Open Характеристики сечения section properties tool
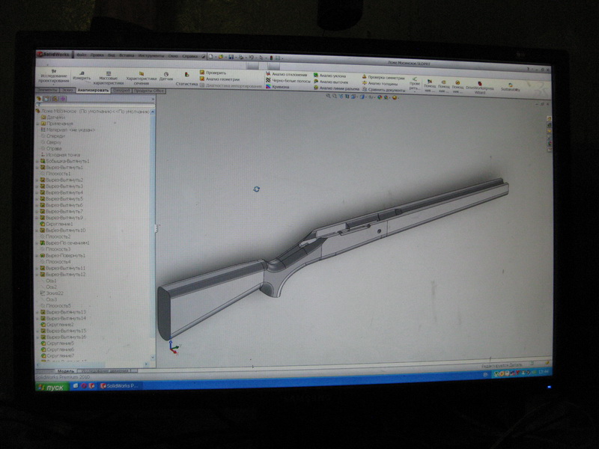The image size is (599, 449). click(x=142, y=78)
